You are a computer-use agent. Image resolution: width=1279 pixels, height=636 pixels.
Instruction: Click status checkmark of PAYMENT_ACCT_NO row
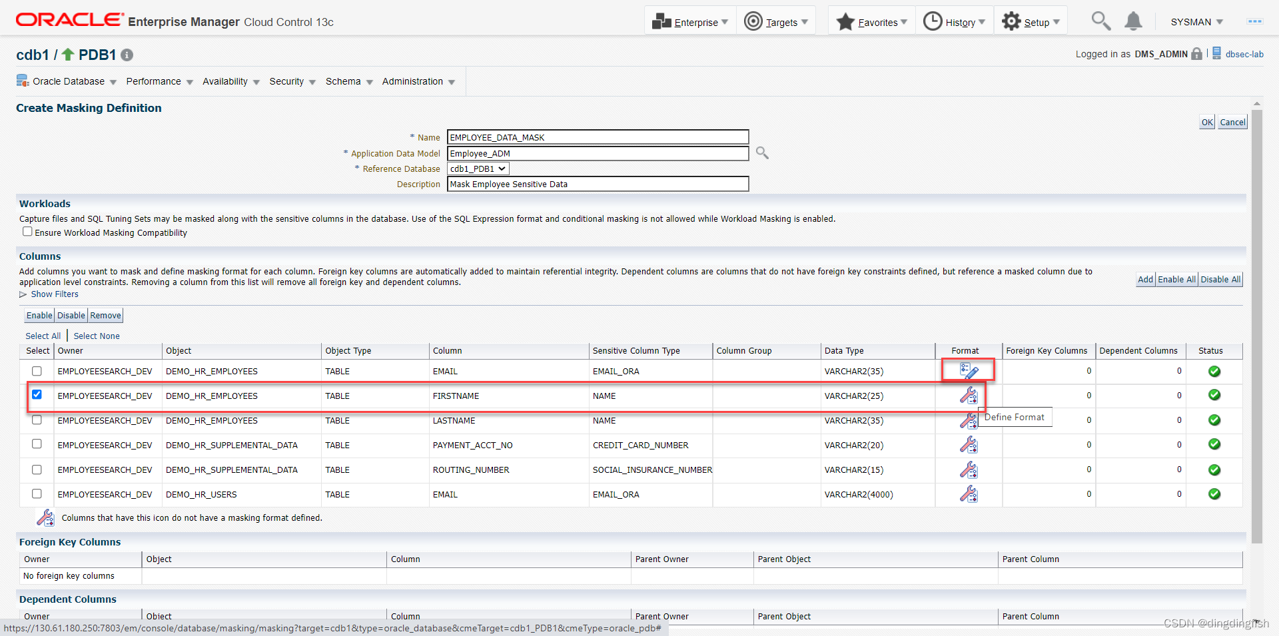click(1214, 444)
